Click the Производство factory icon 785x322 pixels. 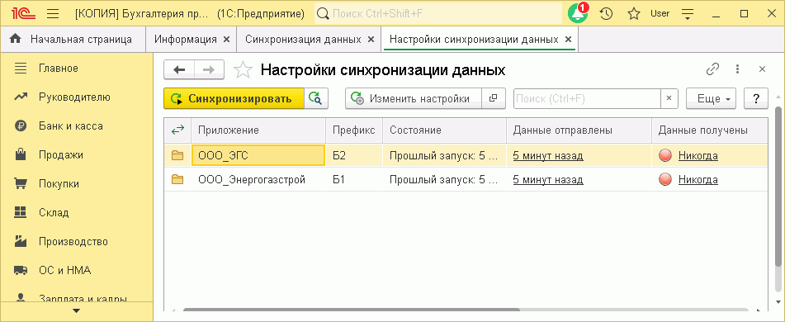point(20,242)
